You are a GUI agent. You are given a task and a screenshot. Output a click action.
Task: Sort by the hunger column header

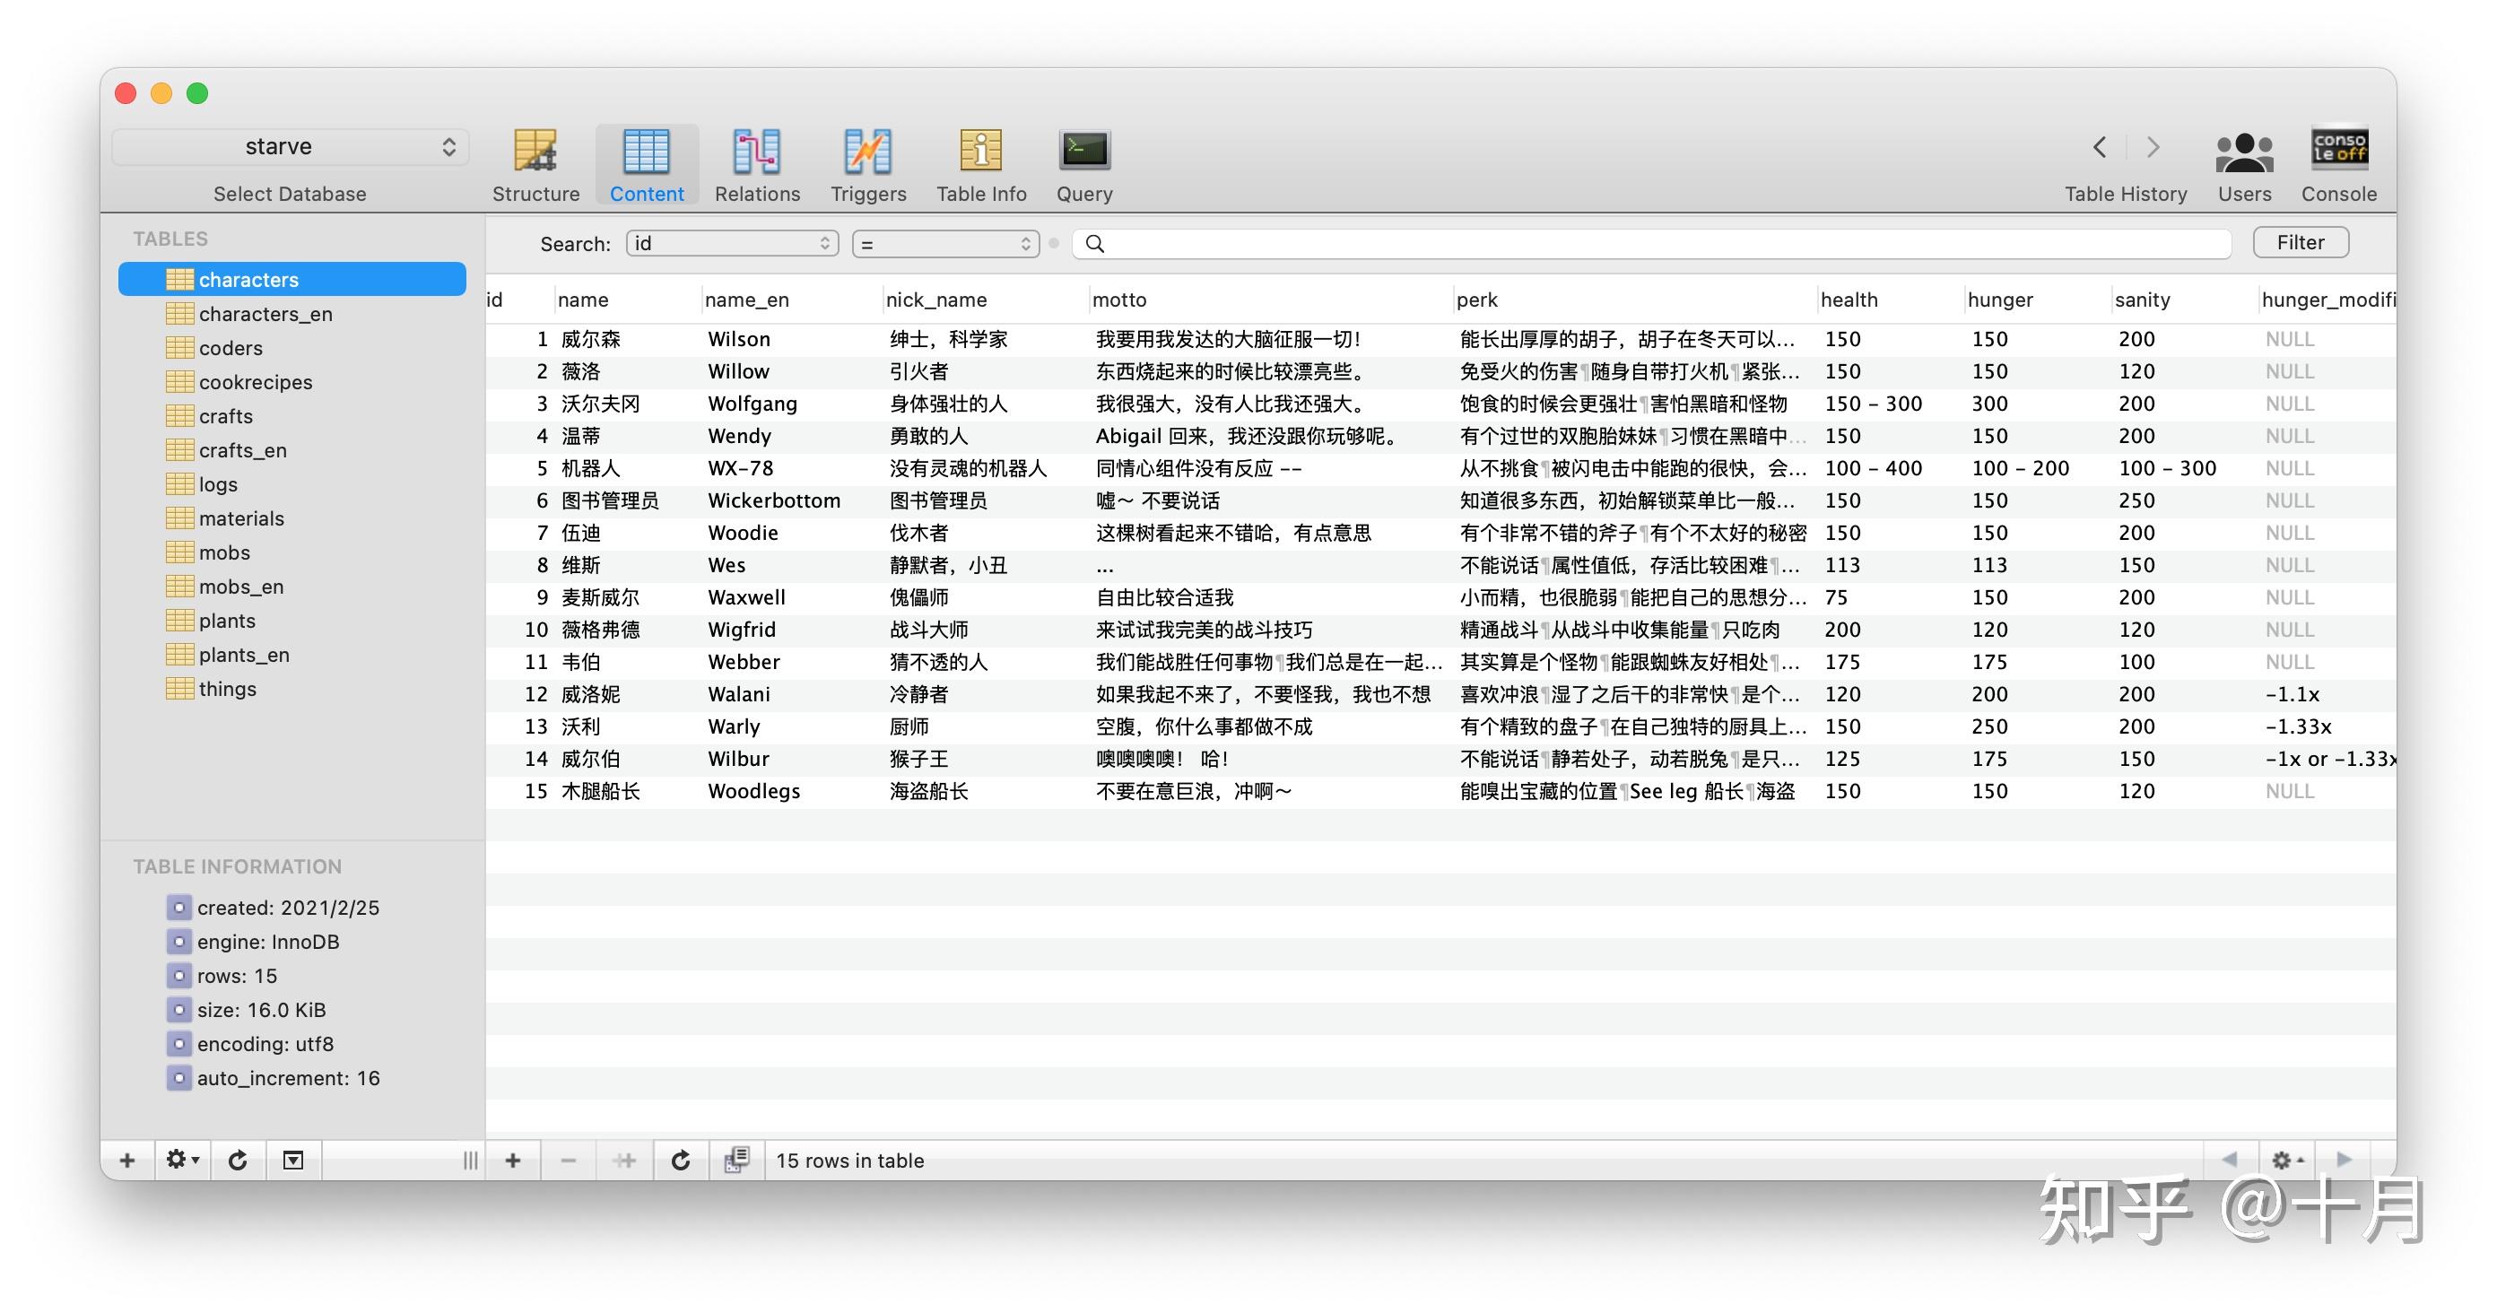click(x=2038, y=300)
